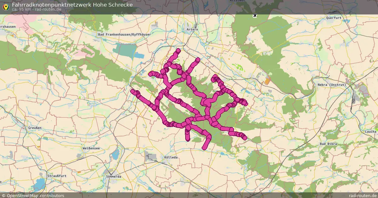Click the rad-routen.de label in the footer
378x198 pixels.
click(x=363, y=195)
